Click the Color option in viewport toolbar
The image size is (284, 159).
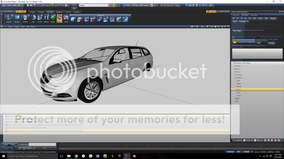(x=22, y=27)
